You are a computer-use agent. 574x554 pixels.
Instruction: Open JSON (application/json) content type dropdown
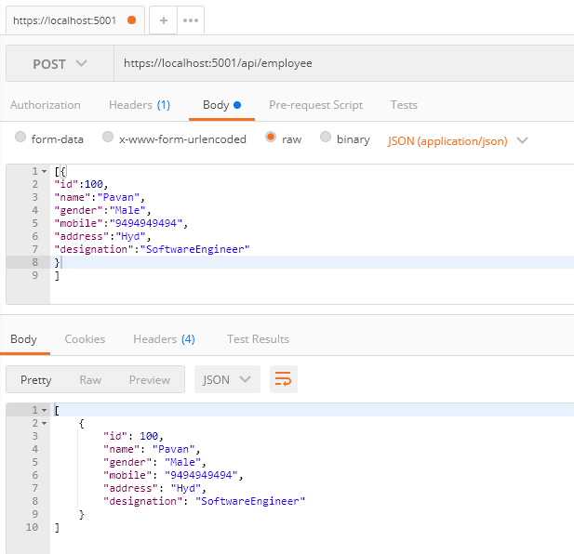point(458,141)
